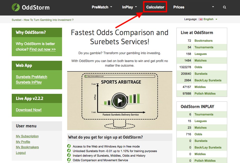Screen dimensions: 240x163
Task: Open My Subscription in User menu
Action: click(x=27, y=136)
